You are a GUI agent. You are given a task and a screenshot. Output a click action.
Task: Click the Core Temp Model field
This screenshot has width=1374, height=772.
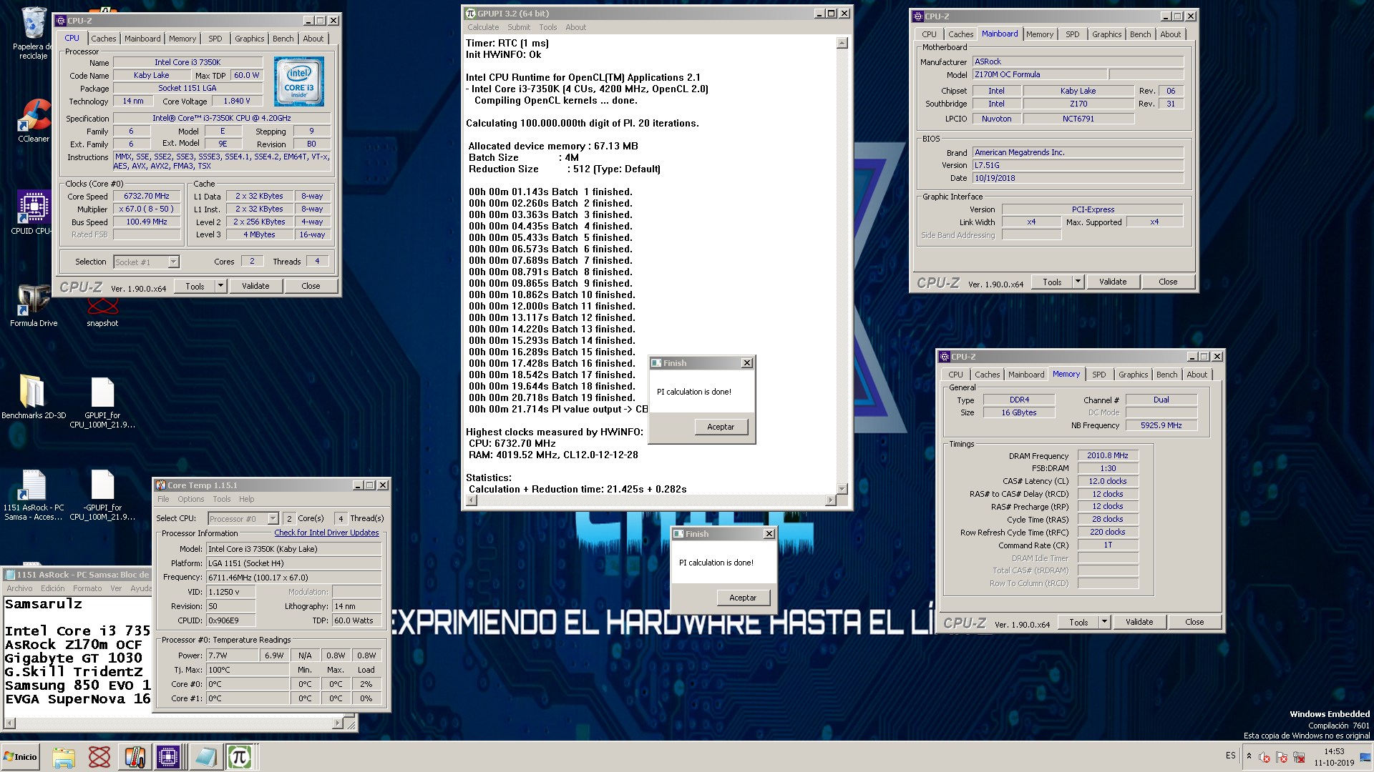(x=293, y=549)
